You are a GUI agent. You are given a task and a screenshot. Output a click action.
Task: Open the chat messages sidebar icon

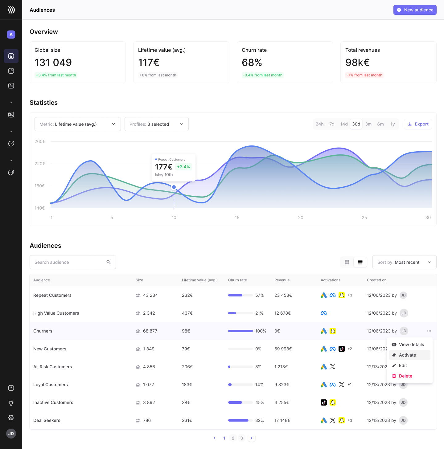point(11,173)
